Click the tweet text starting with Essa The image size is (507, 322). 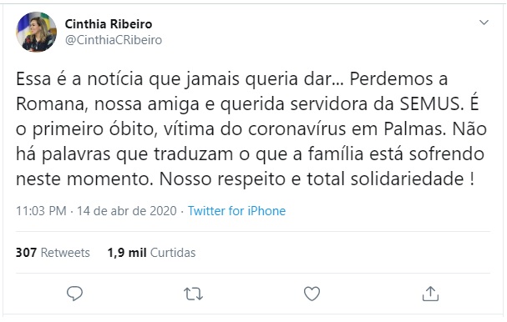point(251,128)
